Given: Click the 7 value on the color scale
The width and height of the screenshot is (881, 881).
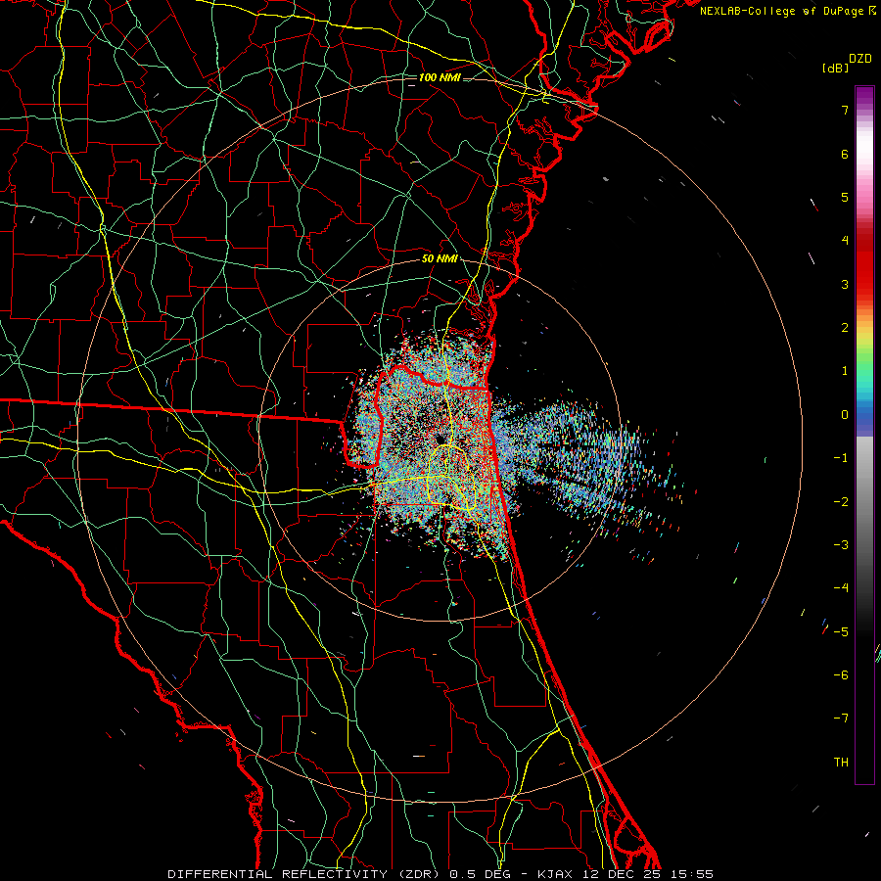Looking at the screenshot, I should pos(845,110).
